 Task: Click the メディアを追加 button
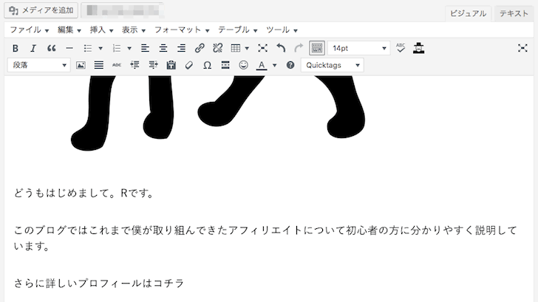click(41, 11)
